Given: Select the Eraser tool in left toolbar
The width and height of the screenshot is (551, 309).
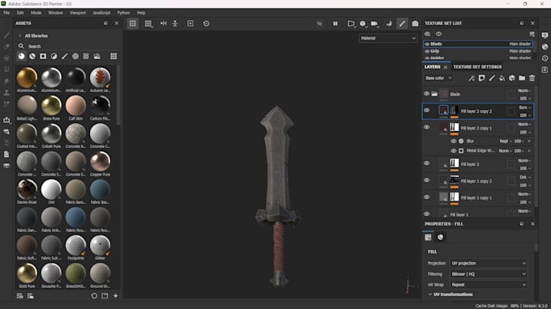Looking at the screenshot, I should 6,47.
